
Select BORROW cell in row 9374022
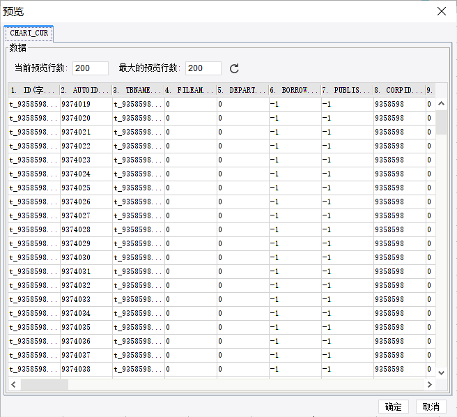pos(295,146)
